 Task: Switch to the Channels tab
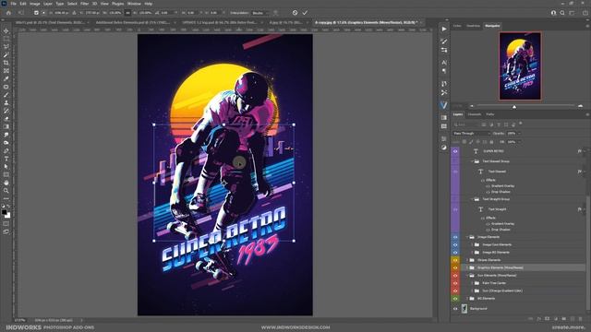pos(474,114)
